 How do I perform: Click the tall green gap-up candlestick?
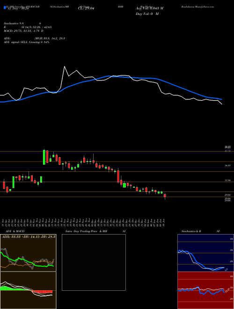pyautogui.click(x=44, y=157)
